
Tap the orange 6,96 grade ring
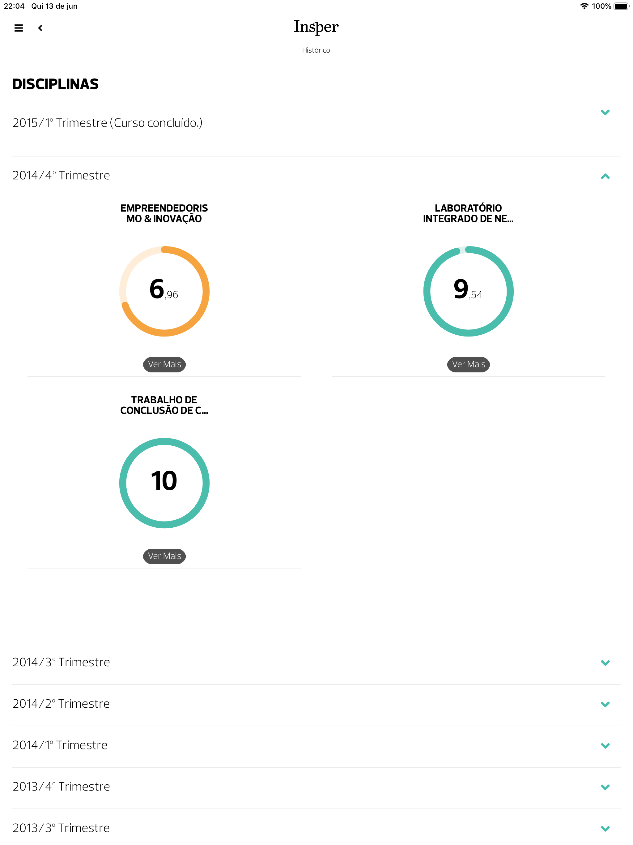pyautogui.click(x=164, y=291)
